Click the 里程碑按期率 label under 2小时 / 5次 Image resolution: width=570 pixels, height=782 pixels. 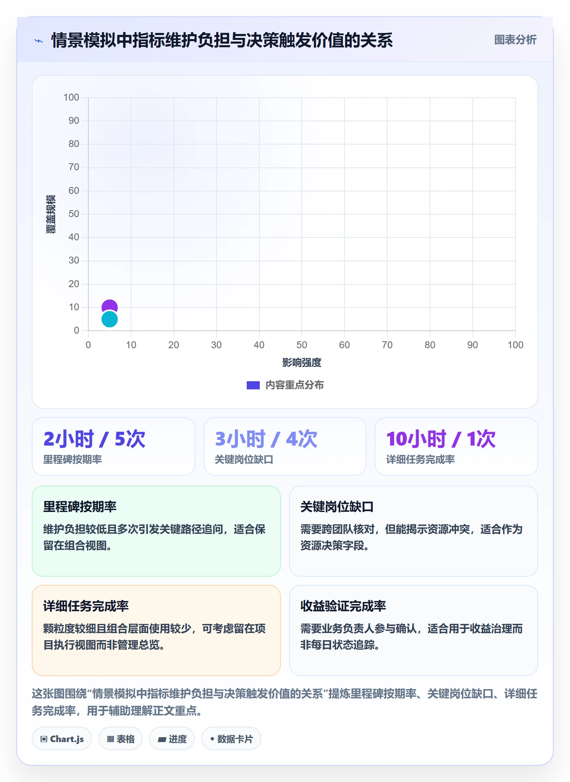(x=72, y=459)
